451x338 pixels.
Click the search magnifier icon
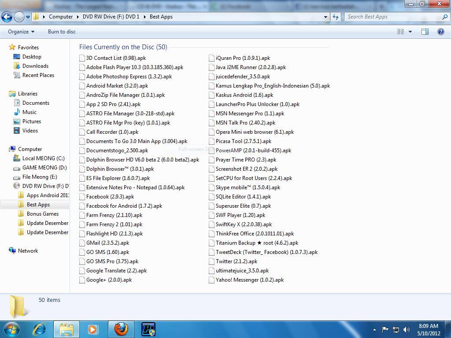(x=445, y=17)
